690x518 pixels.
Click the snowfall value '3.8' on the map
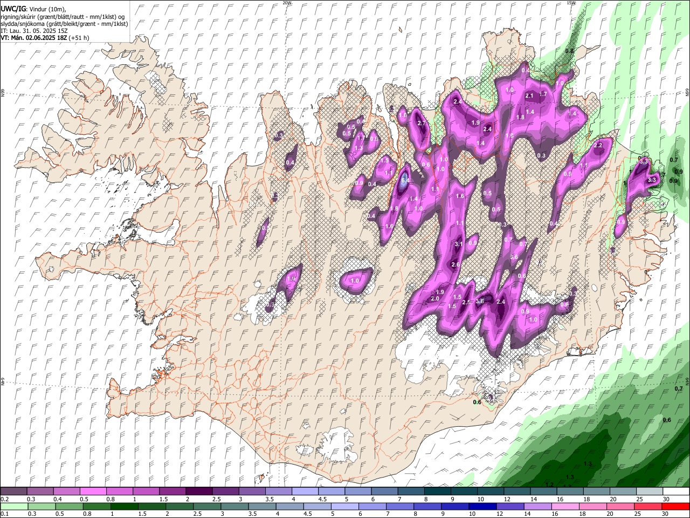[x=480, y=301]
